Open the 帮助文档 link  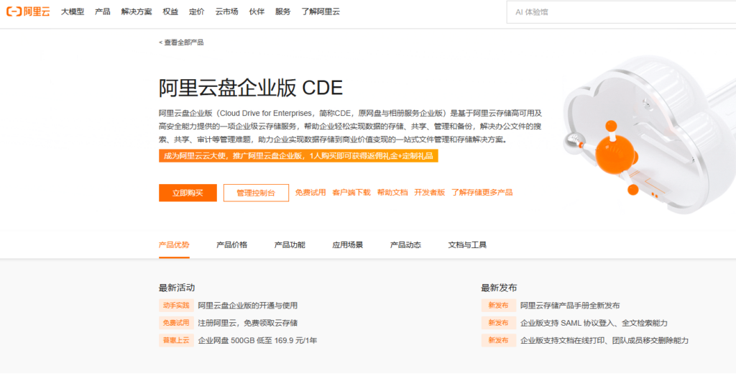(392, 193)
